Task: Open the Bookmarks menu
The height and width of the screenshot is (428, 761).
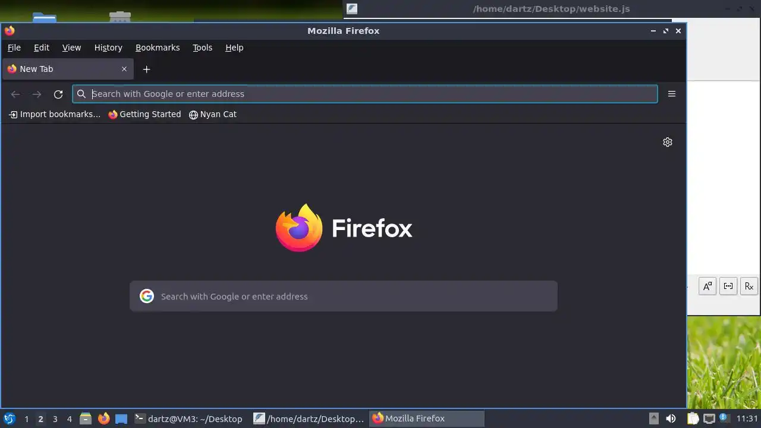Action: click(x=158, y=48)
